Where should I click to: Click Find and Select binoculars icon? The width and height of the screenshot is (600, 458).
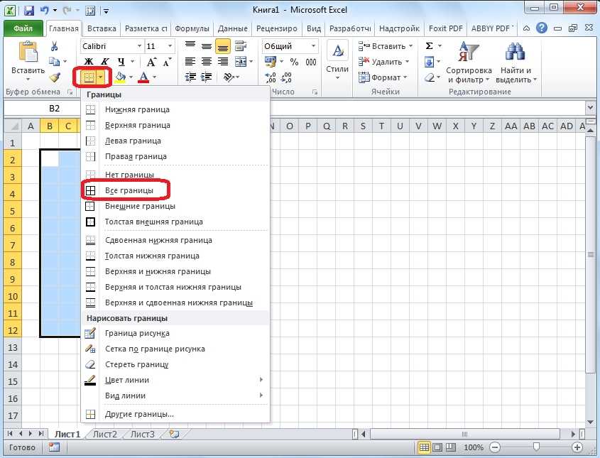pos(516,61)
